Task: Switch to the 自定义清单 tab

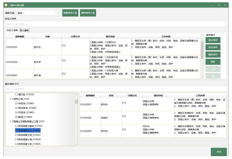Action: [x=12, y=30]
